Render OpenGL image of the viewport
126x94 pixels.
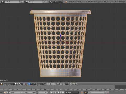pos(73,84)
